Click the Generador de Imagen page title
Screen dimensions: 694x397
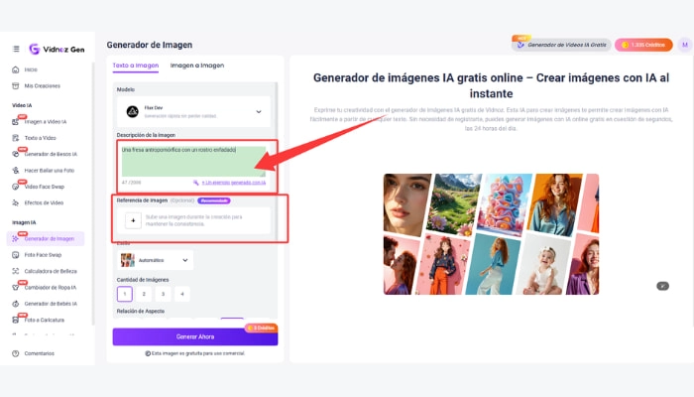pyautogui.click(x=150, y=45)
